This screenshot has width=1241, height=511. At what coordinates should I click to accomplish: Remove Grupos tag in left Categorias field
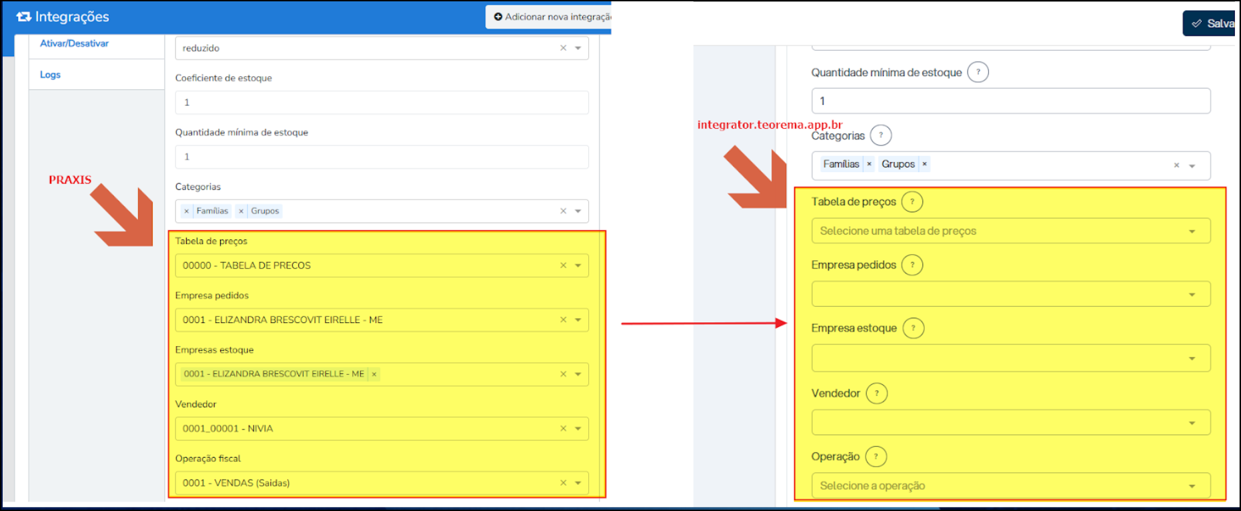pyautogui.click(x=241, y=211)
